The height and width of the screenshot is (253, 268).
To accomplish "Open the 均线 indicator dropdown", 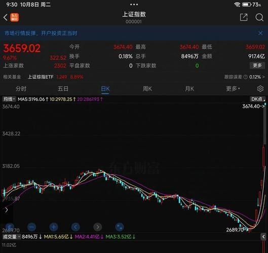I will click(9, 99).
